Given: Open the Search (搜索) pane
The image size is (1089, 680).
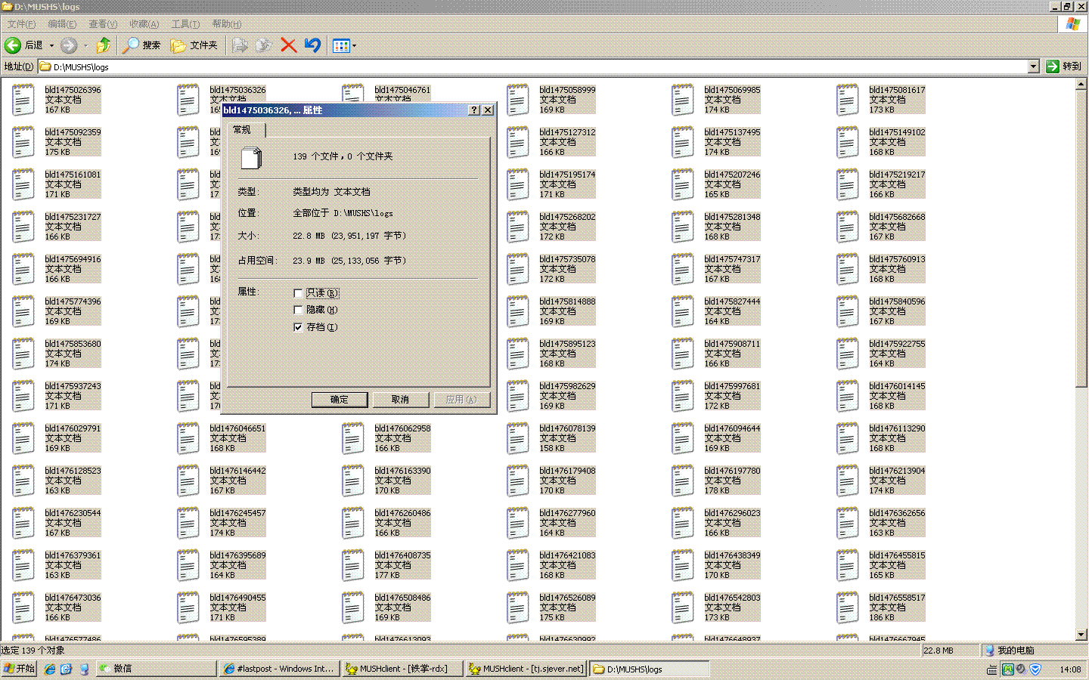Looking at the screenshot, I should click(x=142, y=45).
